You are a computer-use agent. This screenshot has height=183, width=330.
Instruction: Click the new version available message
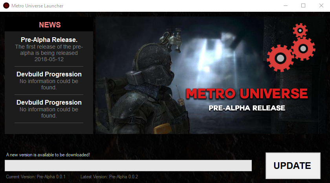[x=48, y=155]
